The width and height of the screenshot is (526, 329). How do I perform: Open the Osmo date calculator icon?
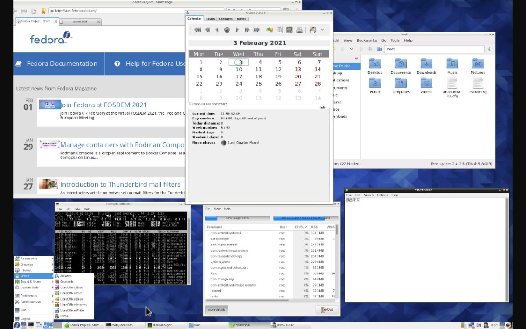pyautogui.click(x=290, y=30)
